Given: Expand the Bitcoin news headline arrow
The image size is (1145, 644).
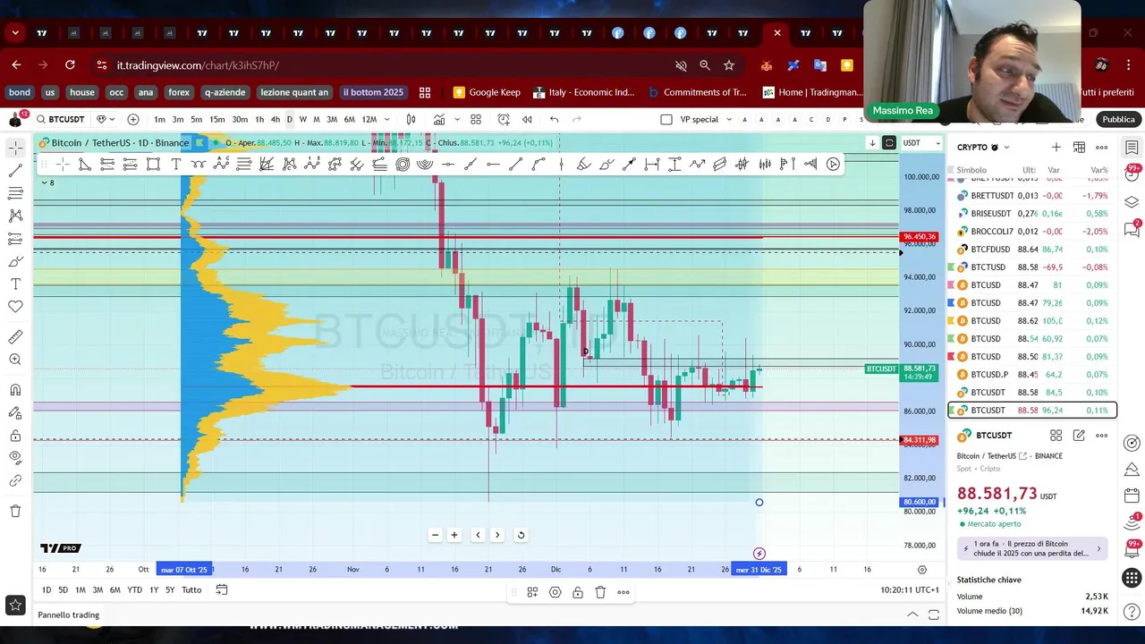Looking at the screenshot, I should tap(1099, 549).
